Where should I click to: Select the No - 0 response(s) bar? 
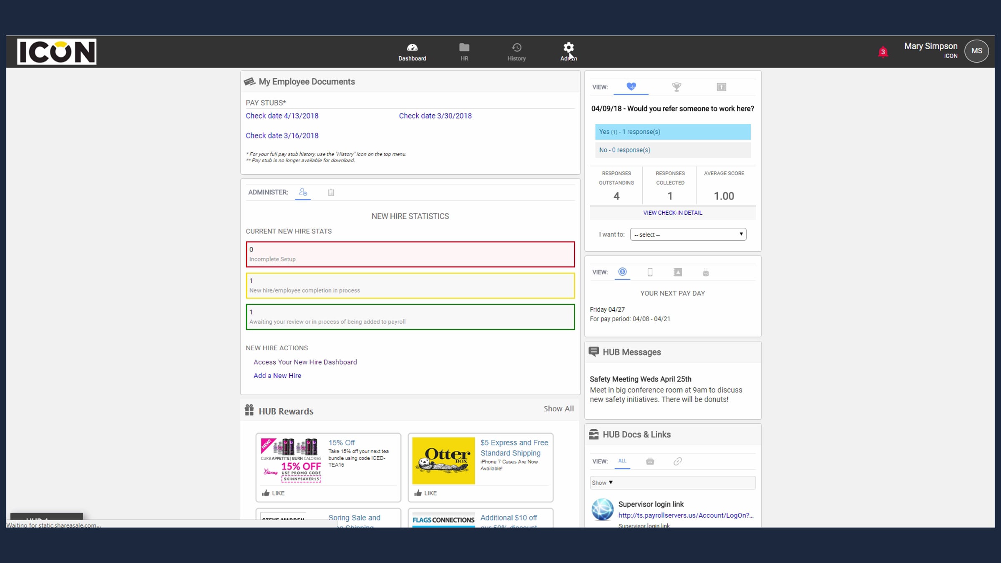click(x=673, y=150)
